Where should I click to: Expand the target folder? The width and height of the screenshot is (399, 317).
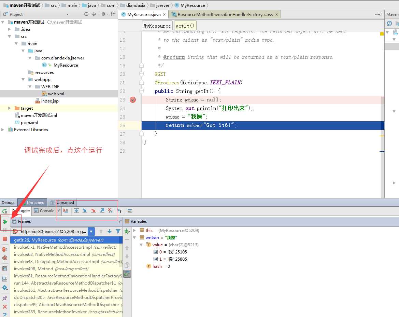10,108
